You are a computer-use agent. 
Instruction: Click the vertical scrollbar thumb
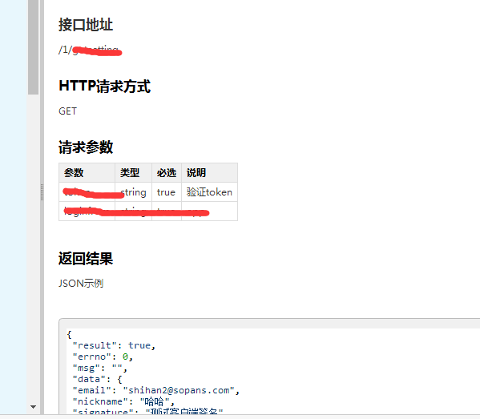pyautogui.click(x=33, y=47)
